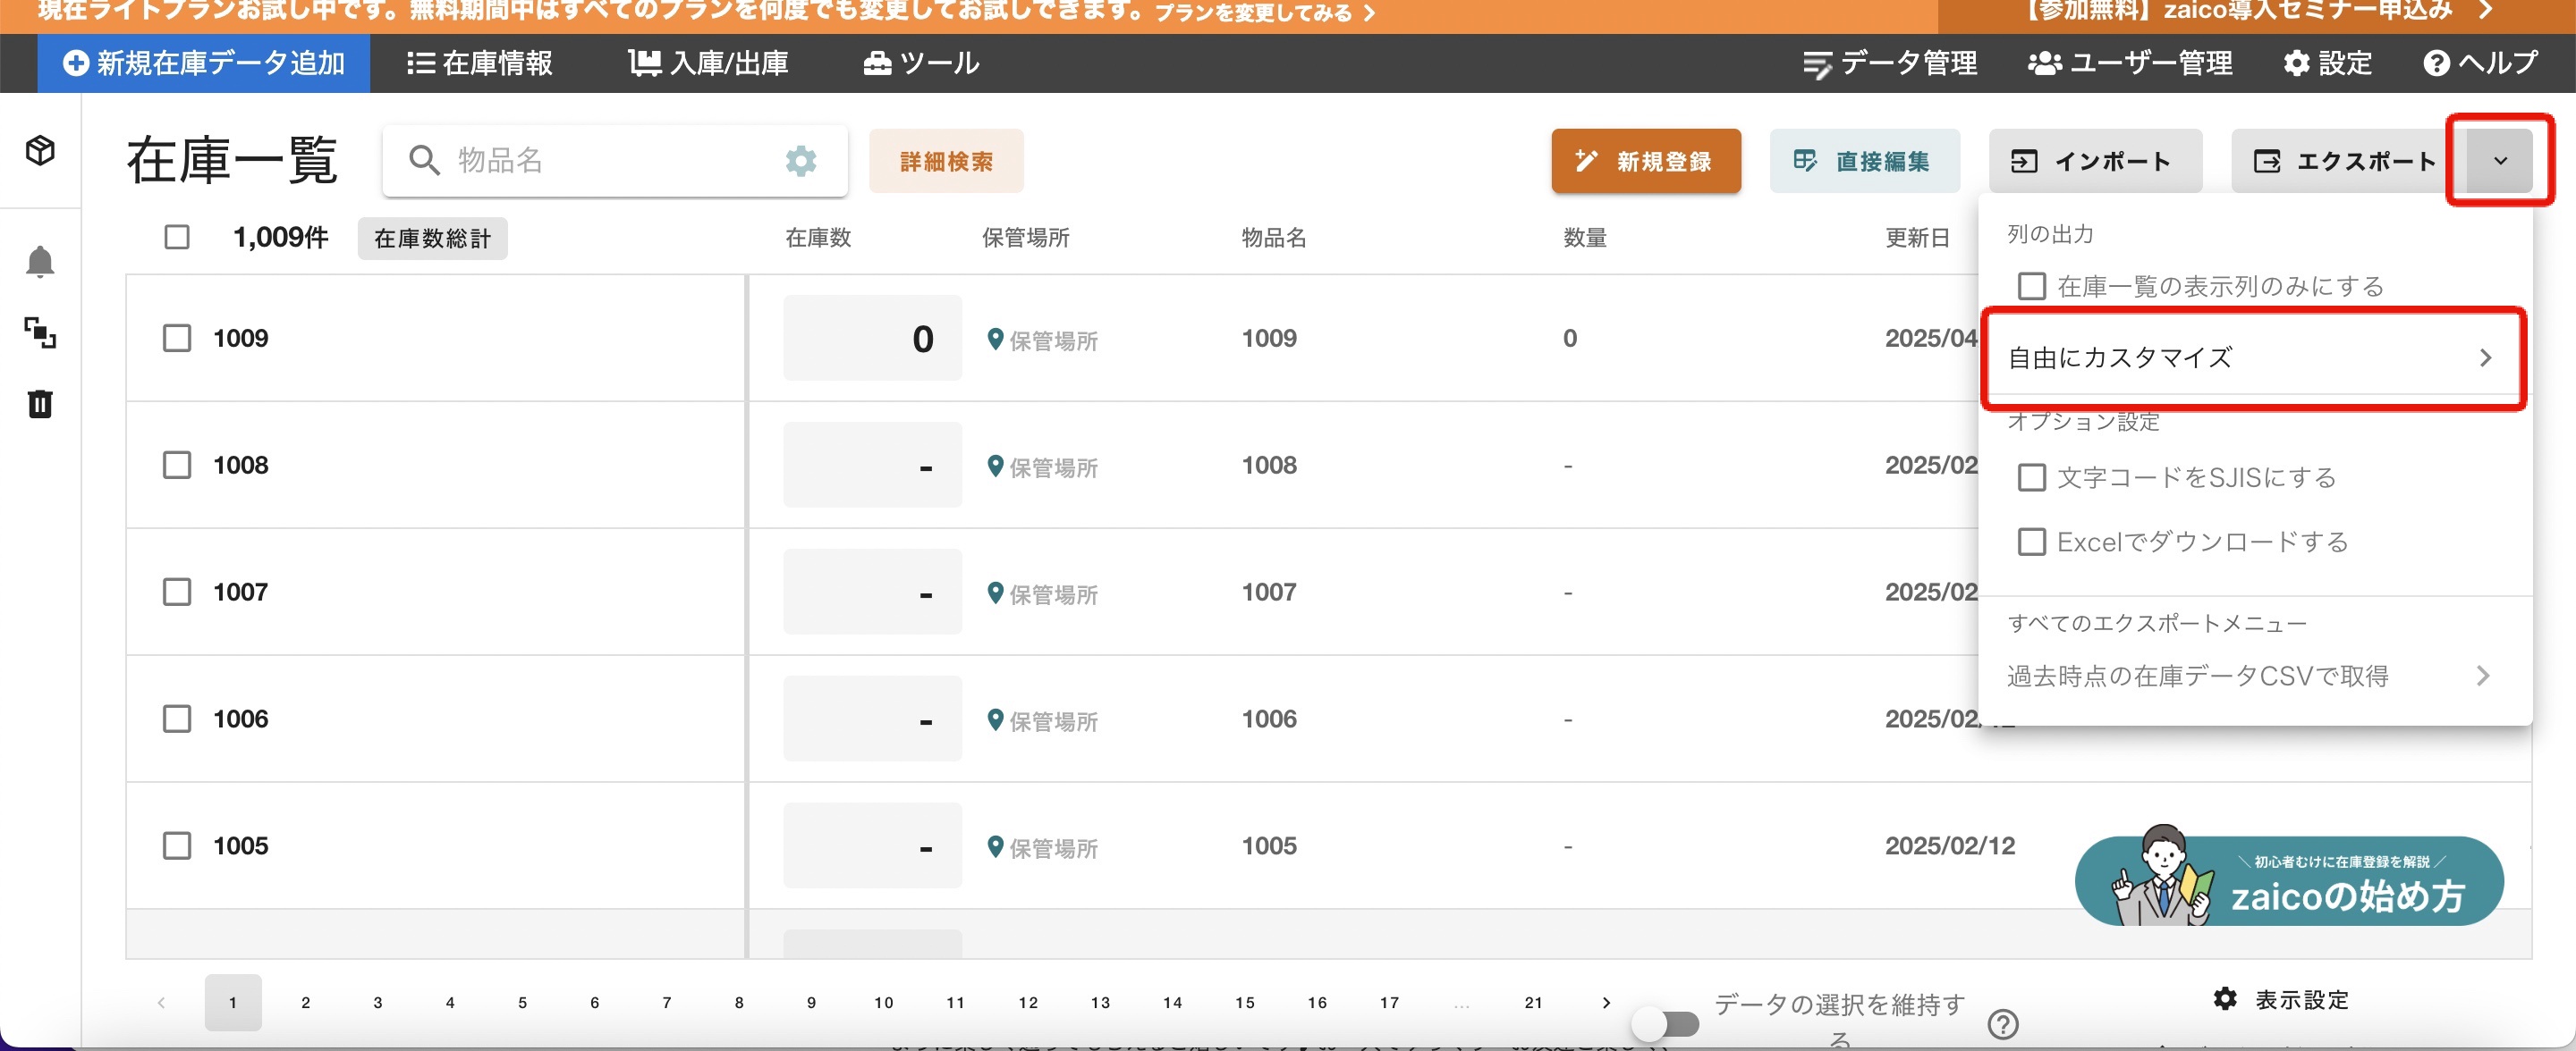Check Excelでダウンロードする option

[x=2031, y=542]
